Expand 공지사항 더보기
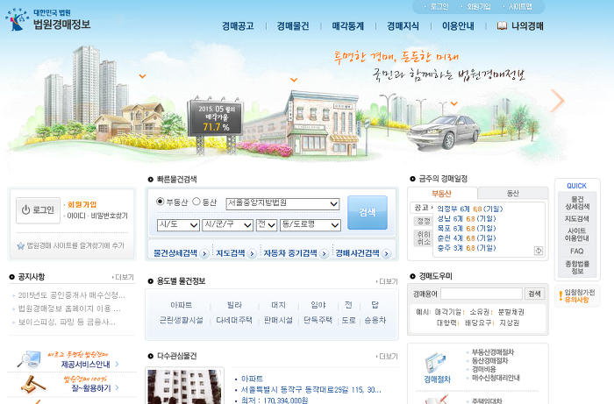Screen dimensions: 614x404 click(x=123, y=277)
